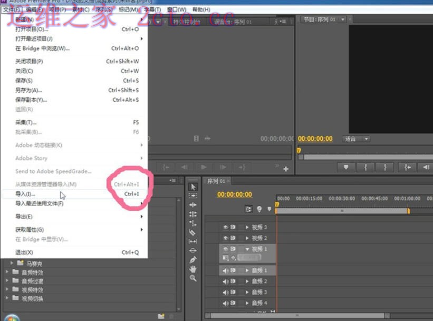Image resolution: width=433 pixels, height=321 pixels.
Task: Click the plus button editor in source monitor
Action: tap(286, 169)
